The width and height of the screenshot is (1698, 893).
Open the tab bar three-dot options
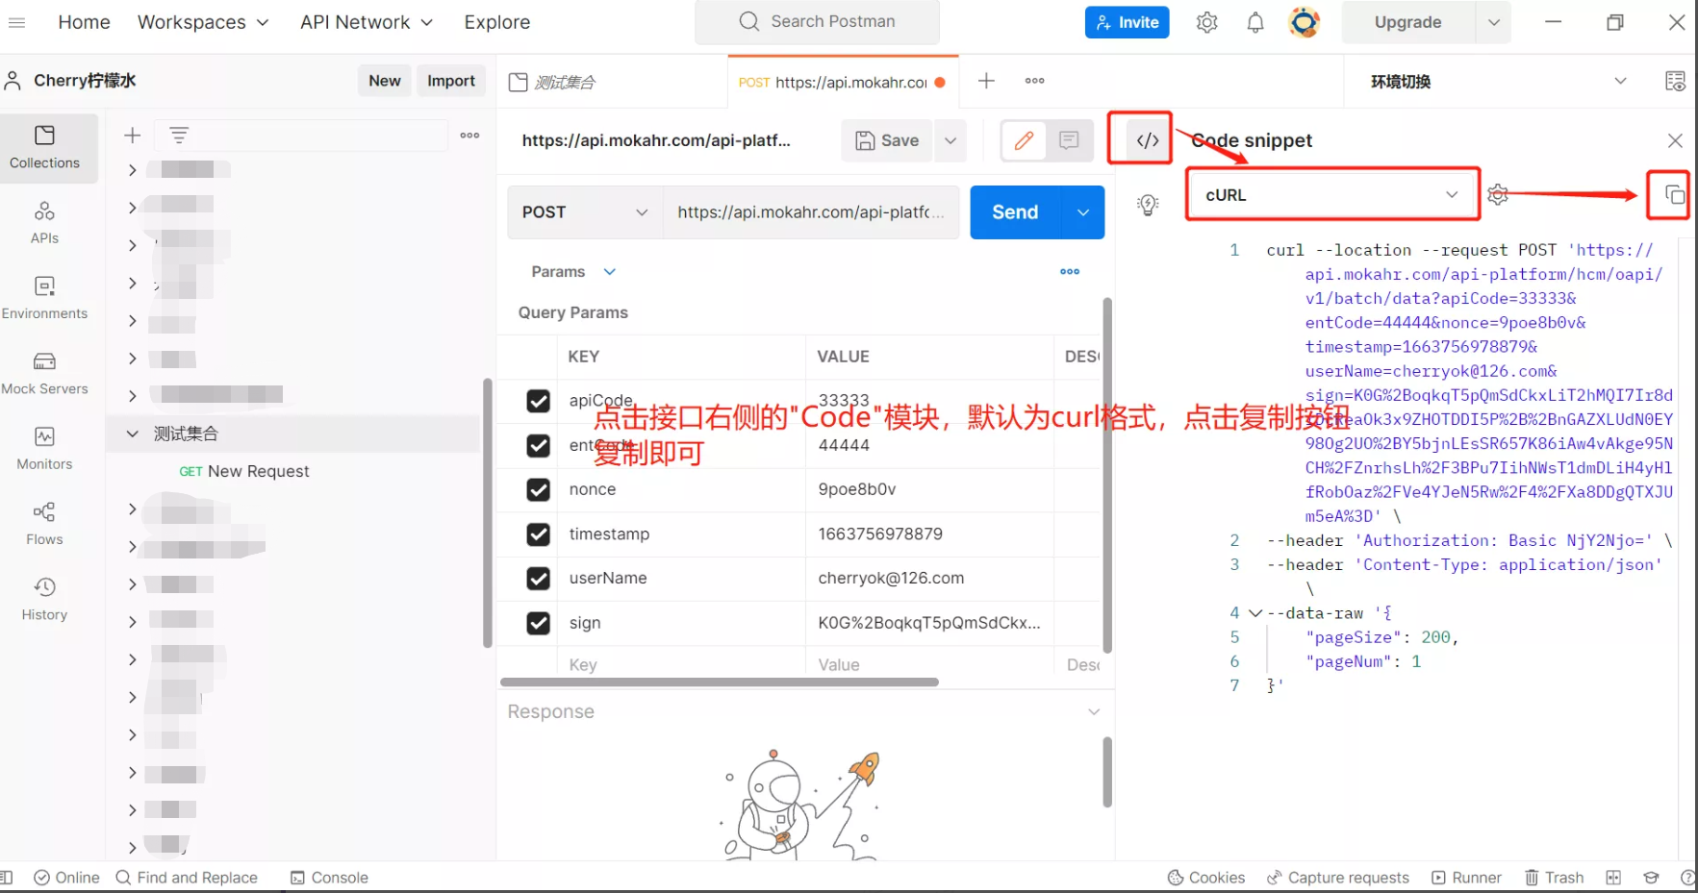1034,81
